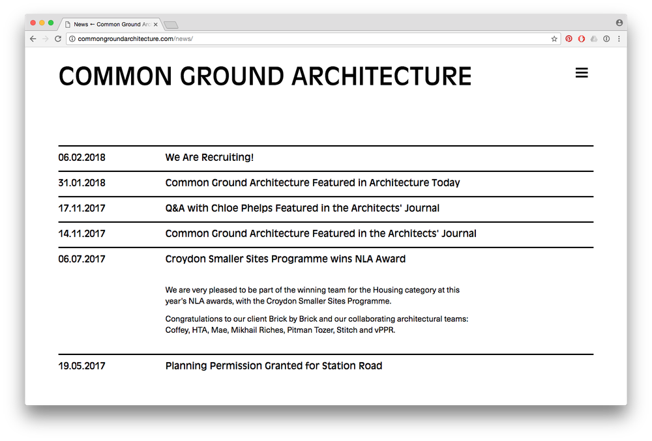Screen dimensions: 652x441
Task: Expand Featured in Architecture Today entry
Action: coord(312,182)
